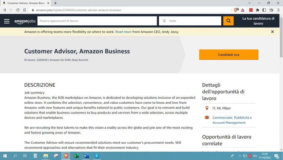
Task: Open the Brave Wallet icon
Action: click(x=271, y=10)
